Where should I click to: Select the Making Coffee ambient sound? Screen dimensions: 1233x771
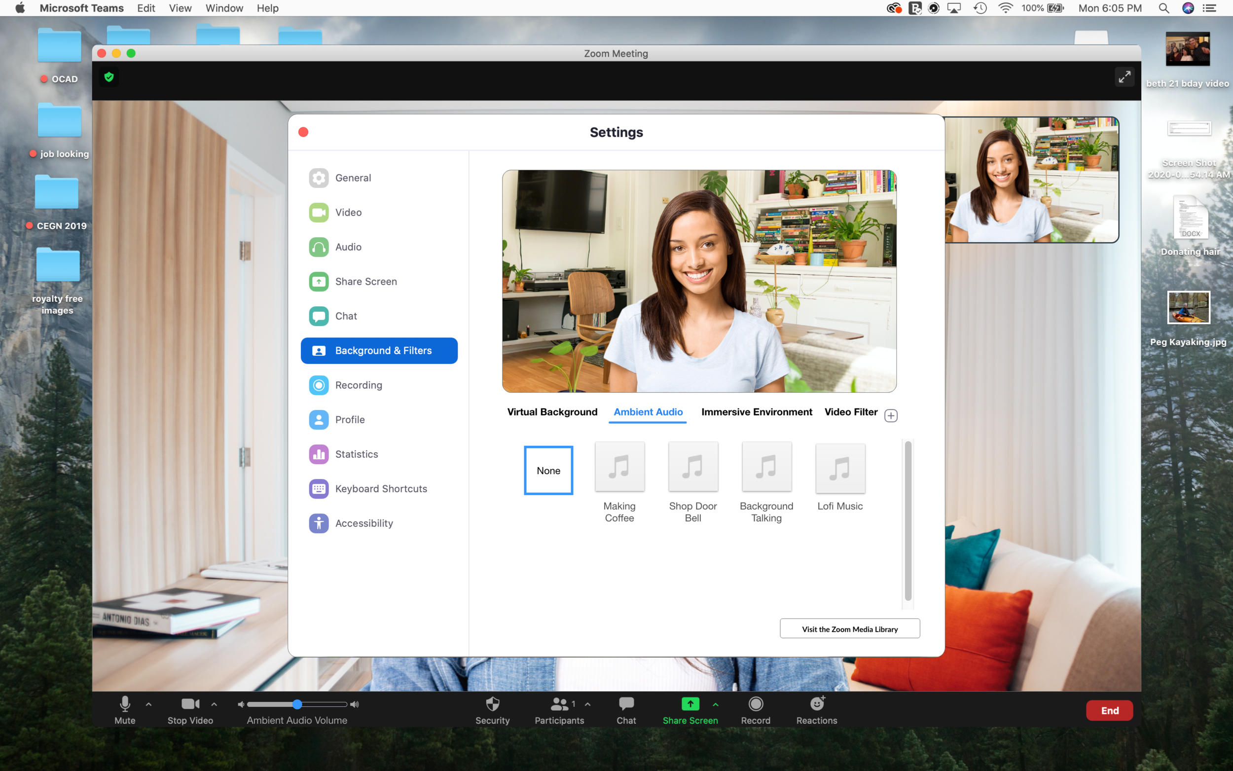point(619,467)
